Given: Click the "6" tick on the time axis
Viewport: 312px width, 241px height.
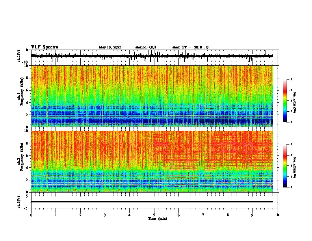Looking at the screenshot, I should pyautogui.click(x=179, y=215).
